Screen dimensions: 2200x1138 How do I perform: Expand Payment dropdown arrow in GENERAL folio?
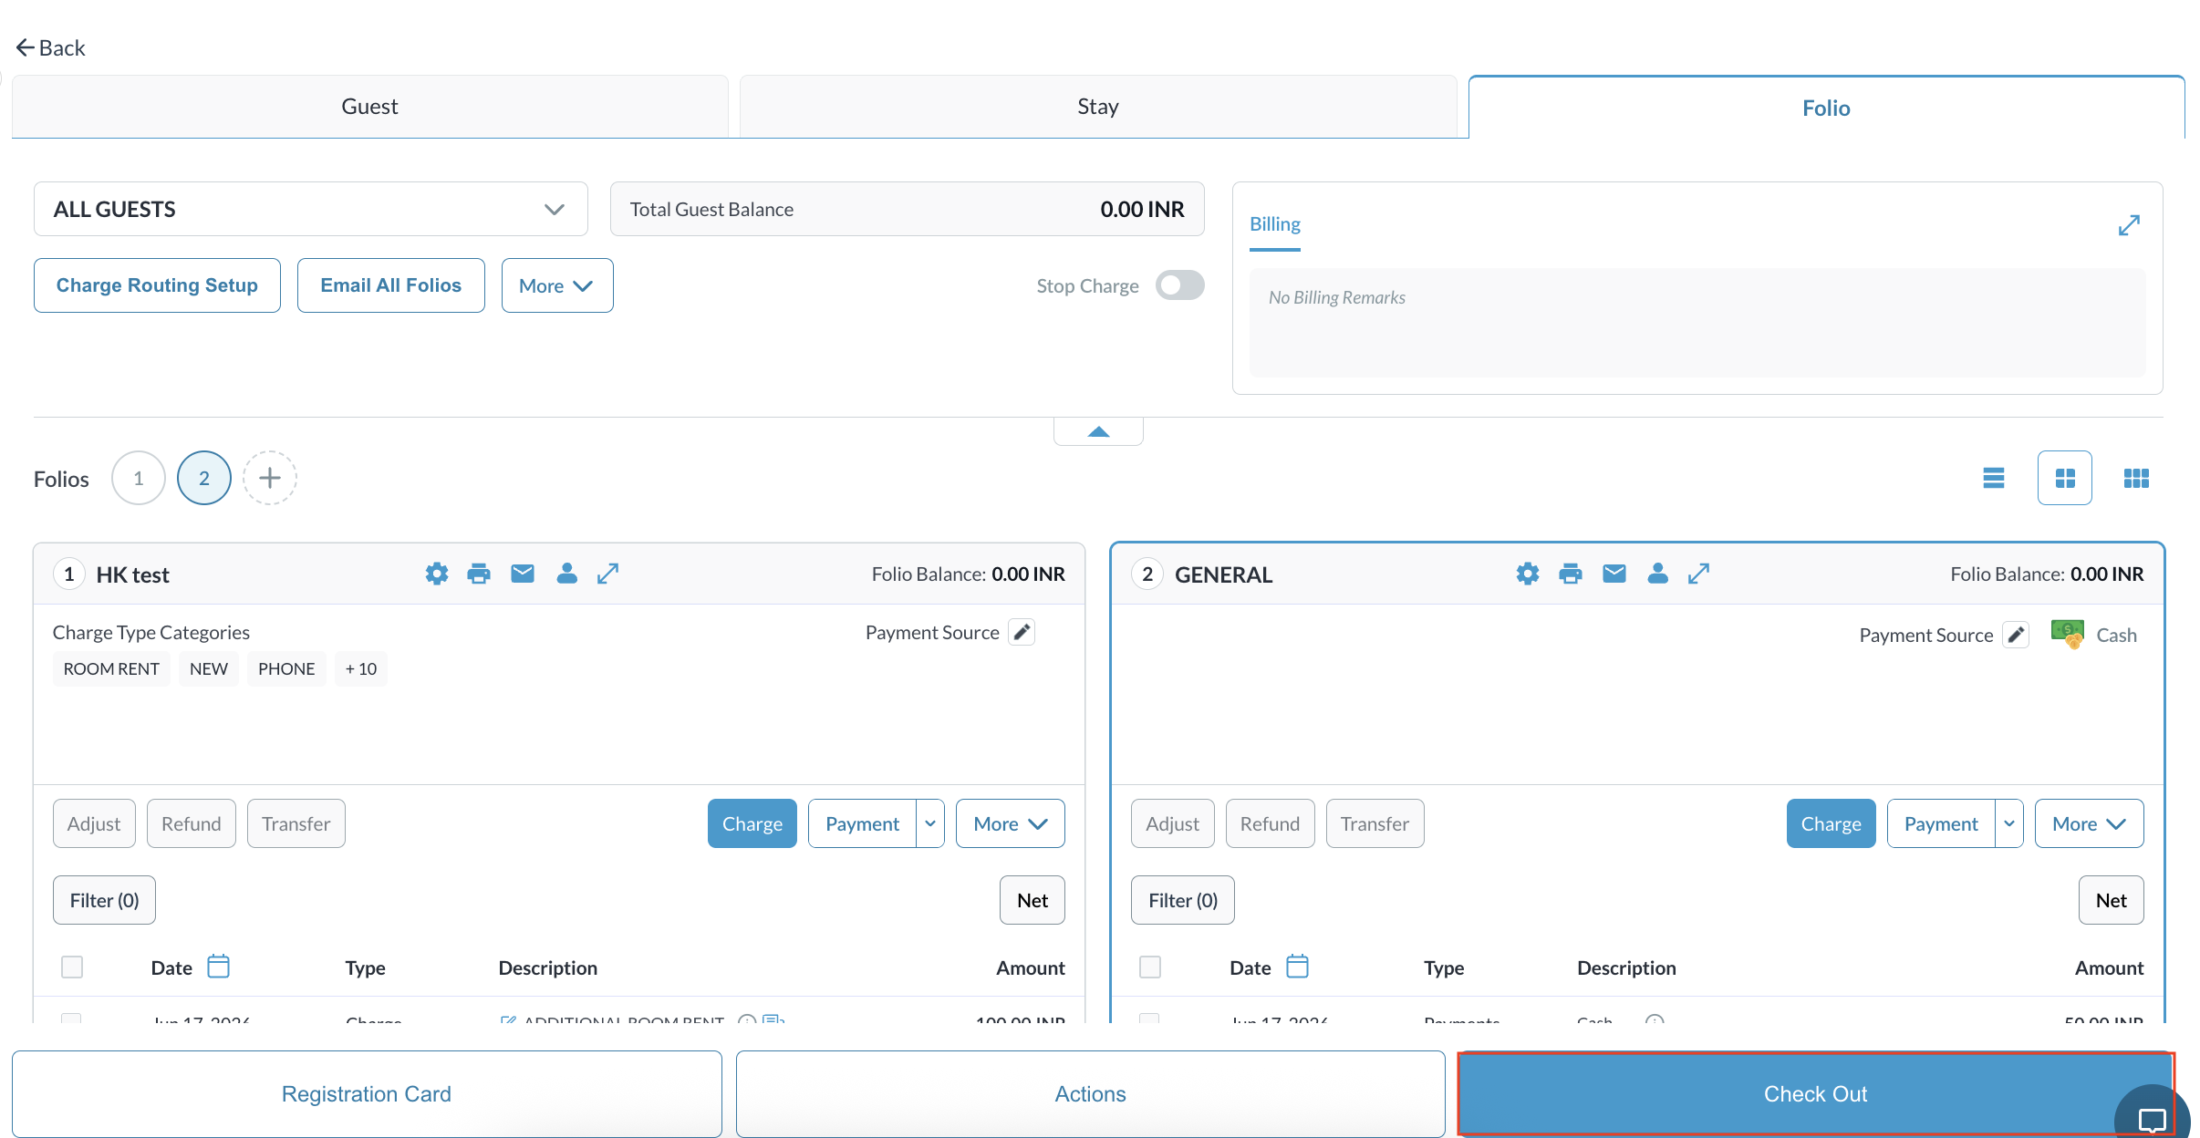(x=2009, y=823)
